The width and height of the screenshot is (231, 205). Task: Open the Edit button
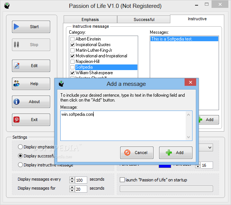pos(31,66)
